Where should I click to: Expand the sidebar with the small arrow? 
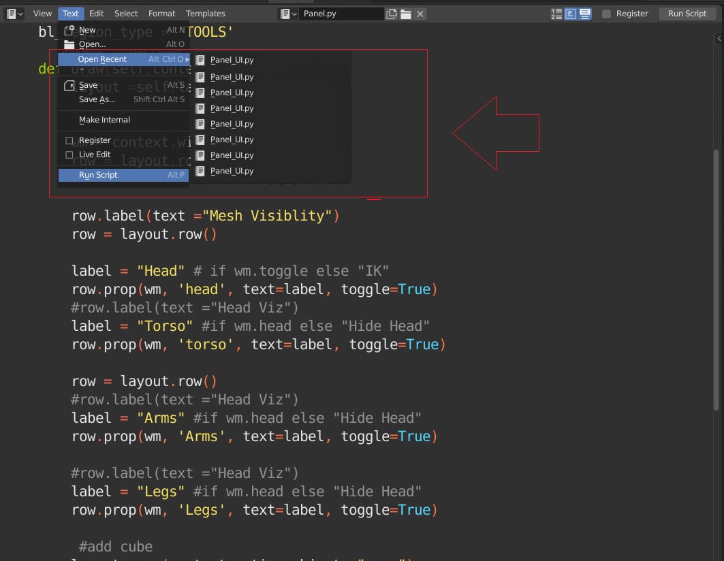click(719, 39)
